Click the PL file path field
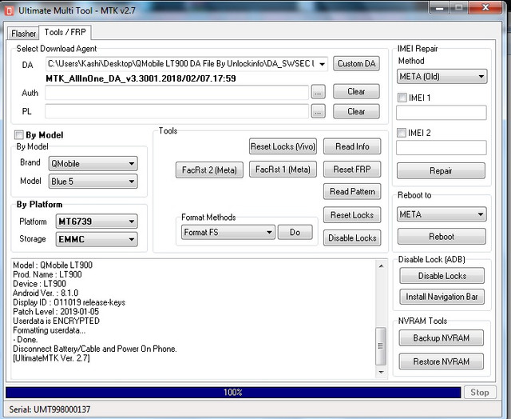Screen dimensions: 511x419 point(177,111)
